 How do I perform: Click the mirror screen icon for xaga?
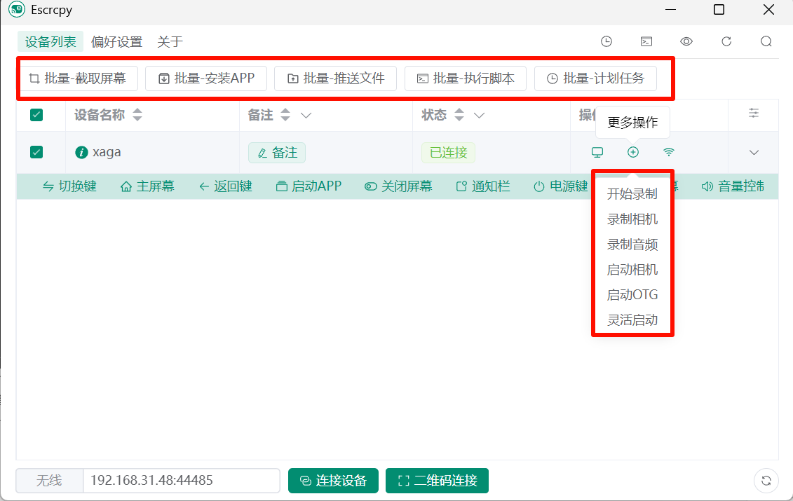pos(597,152)
